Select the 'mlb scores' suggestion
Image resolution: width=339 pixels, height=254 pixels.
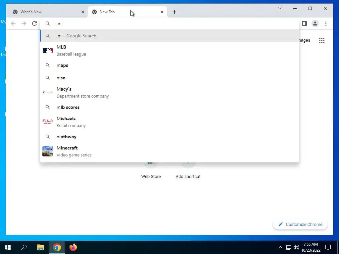pyautogui.click(x=169, y=107)
